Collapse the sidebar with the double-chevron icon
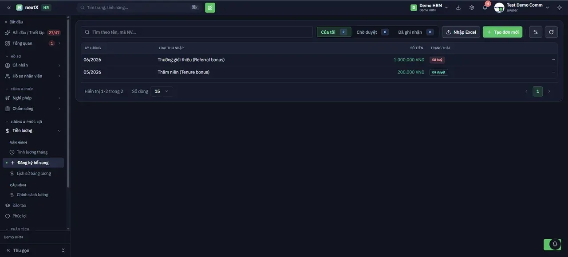 pos(9,8)
